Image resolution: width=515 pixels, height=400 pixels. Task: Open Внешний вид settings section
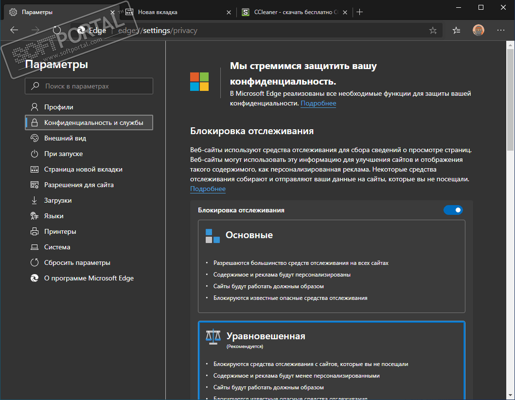coord(65,138)
